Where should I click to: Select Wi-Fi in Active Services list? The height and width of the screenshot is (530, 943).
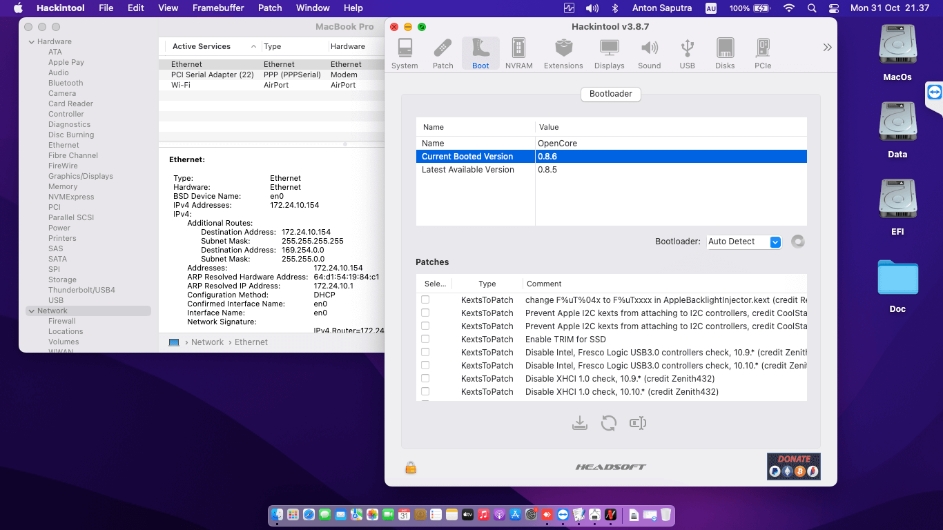[181, 85]
